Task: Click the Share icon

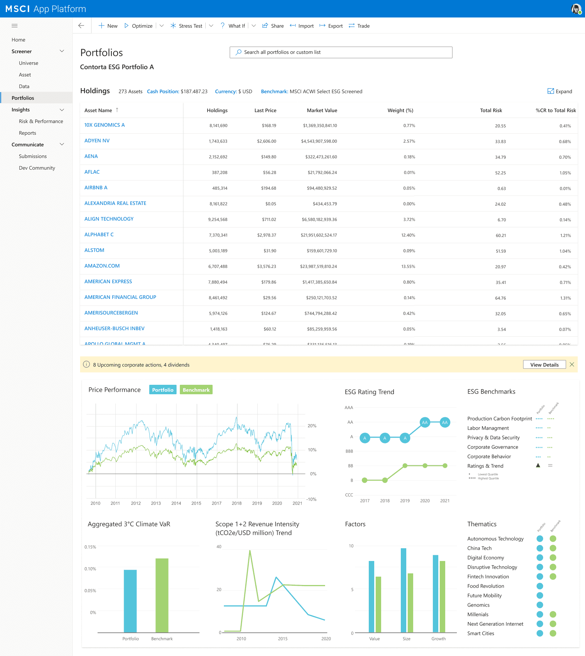Action: click(265, 25)
